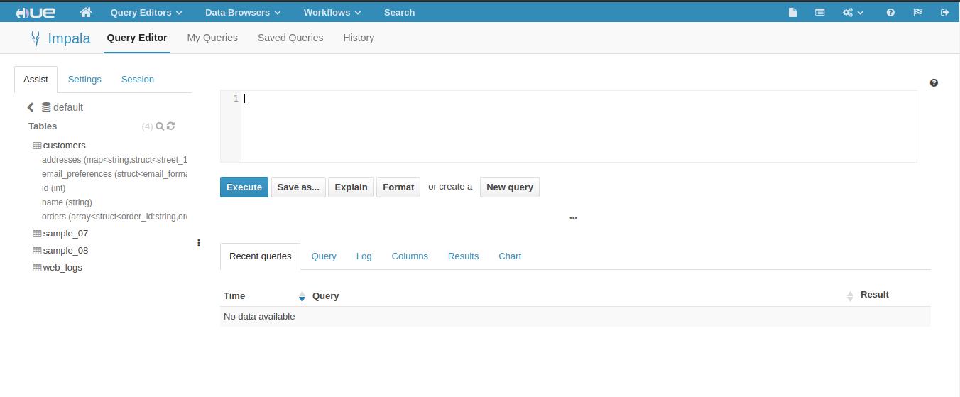
Task: Expand the sample_07 table
Action: point(65,234)
